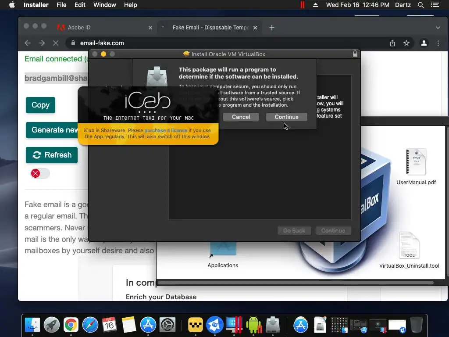Image resolution: width=449 pixels, height=337 pixels.
Task: Open the Installer menu
Action: pyautogui.click(x=36, y=5)
